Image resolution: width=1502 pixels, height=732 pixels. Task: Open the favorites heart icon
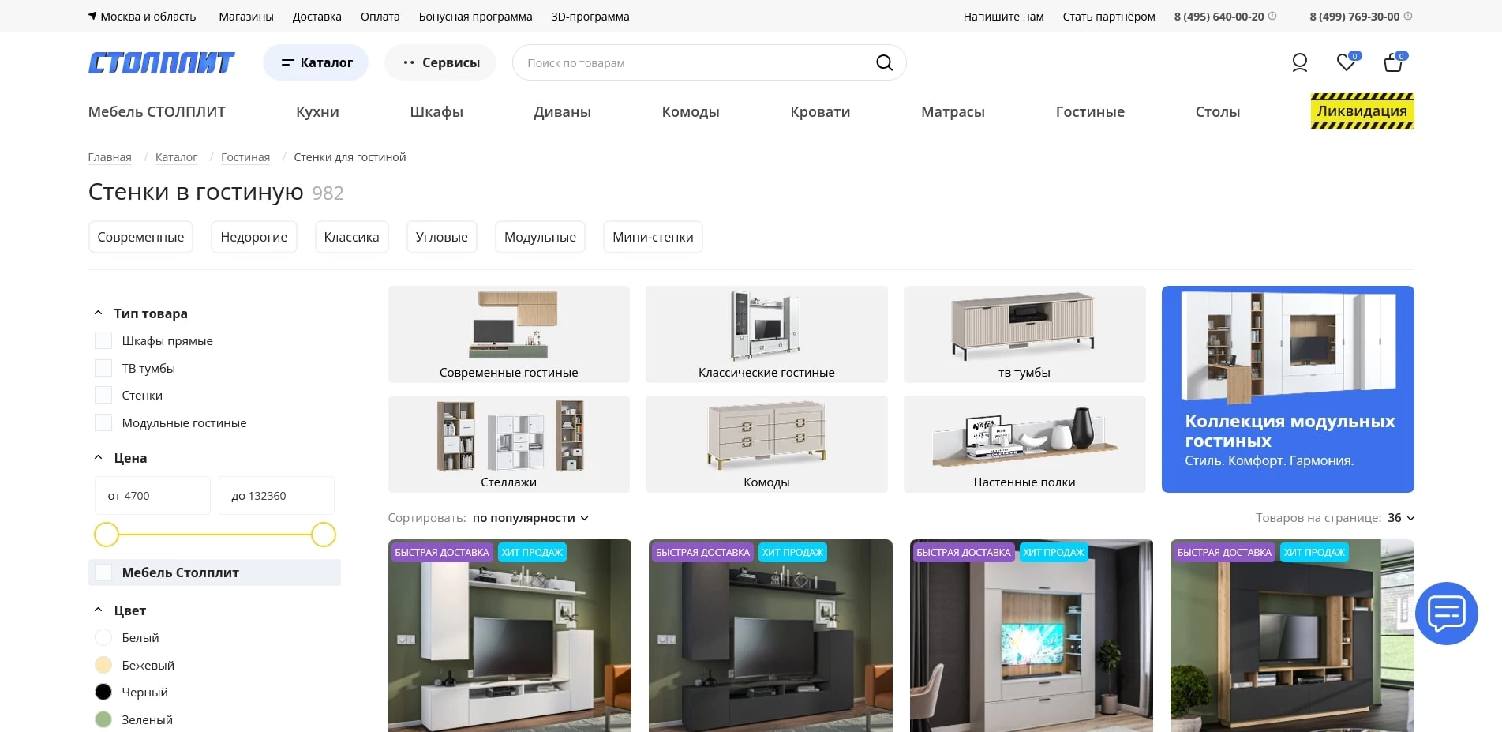coord(1346,62)
